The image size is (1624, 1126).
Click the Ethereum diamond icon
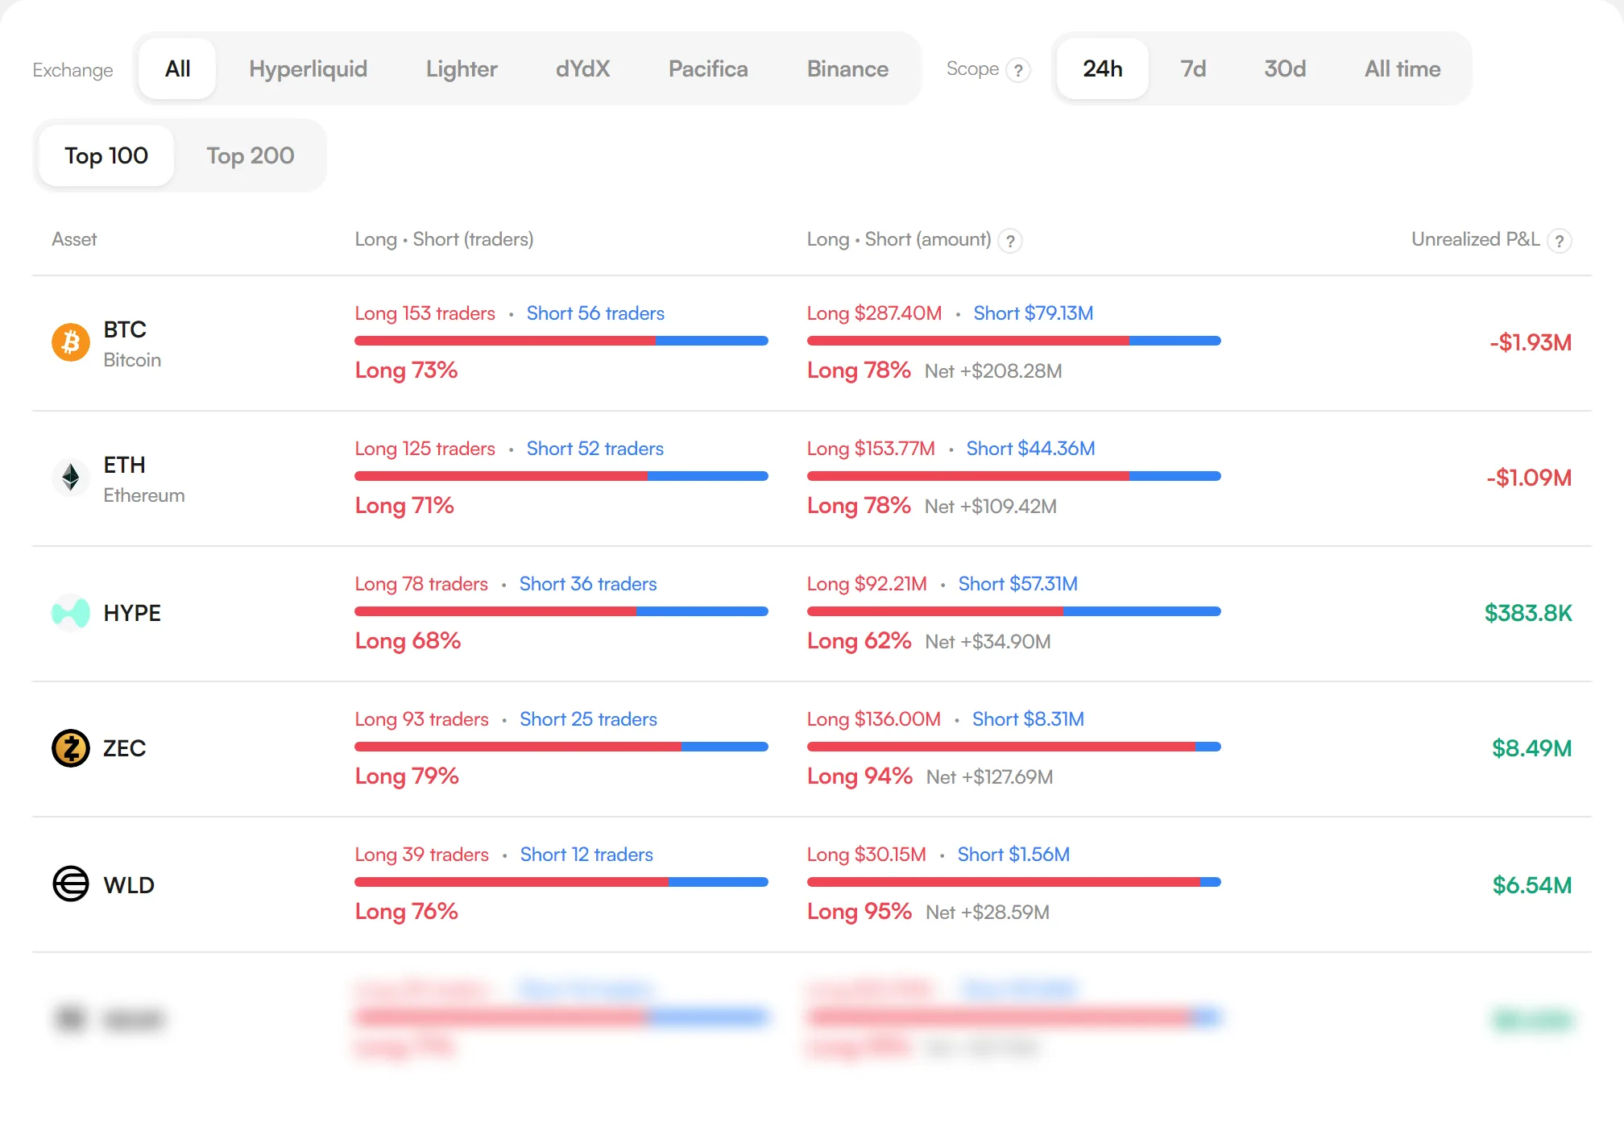point(71,478)
